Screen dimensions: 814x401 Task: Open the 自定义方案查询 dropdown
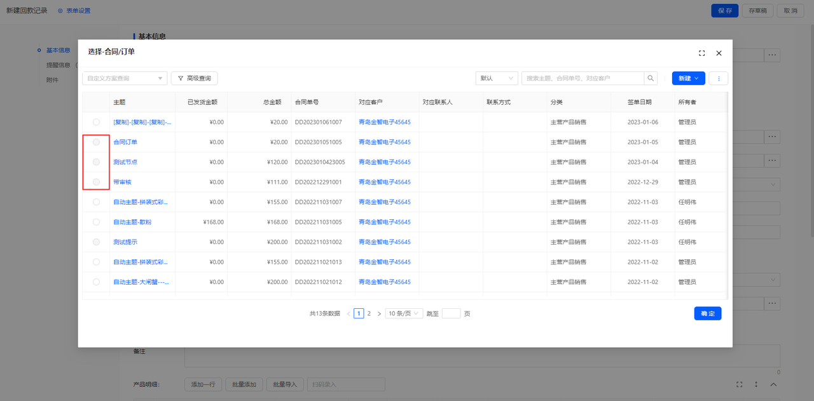pyautogui.click(x=125, y=78)
